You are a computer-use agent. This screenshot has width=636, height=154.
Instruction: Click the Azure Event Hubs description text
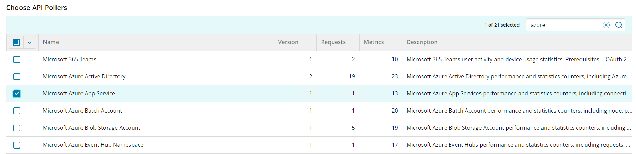(519, 145)
